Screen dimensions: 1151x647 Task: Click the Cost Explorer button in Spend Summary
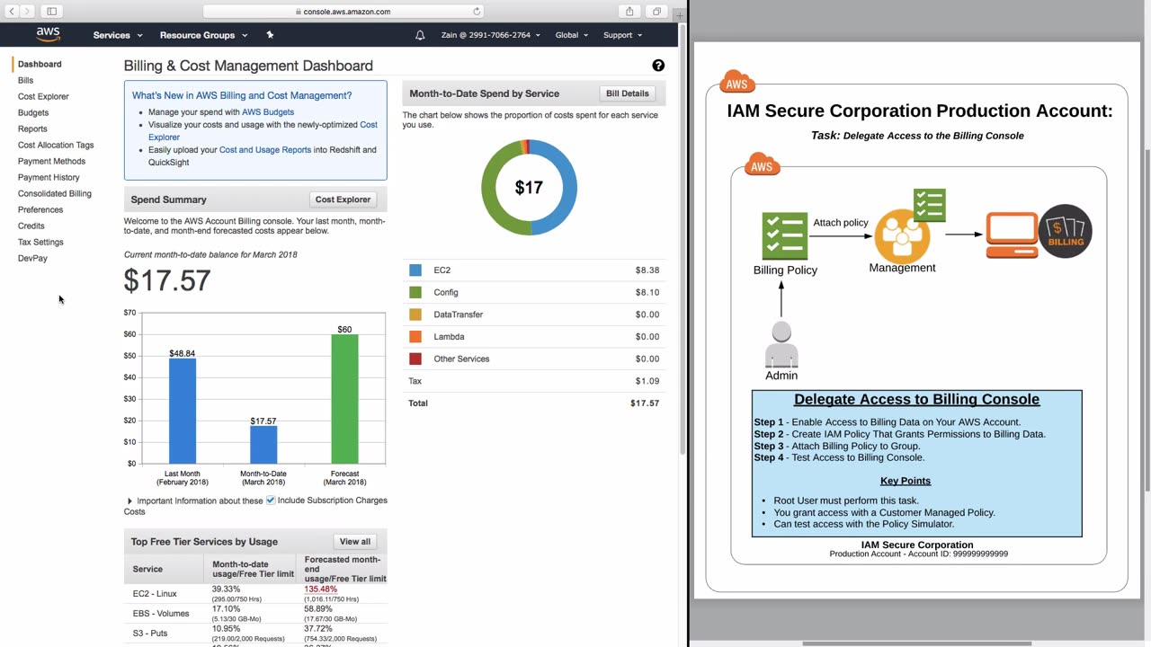point(343,199)
